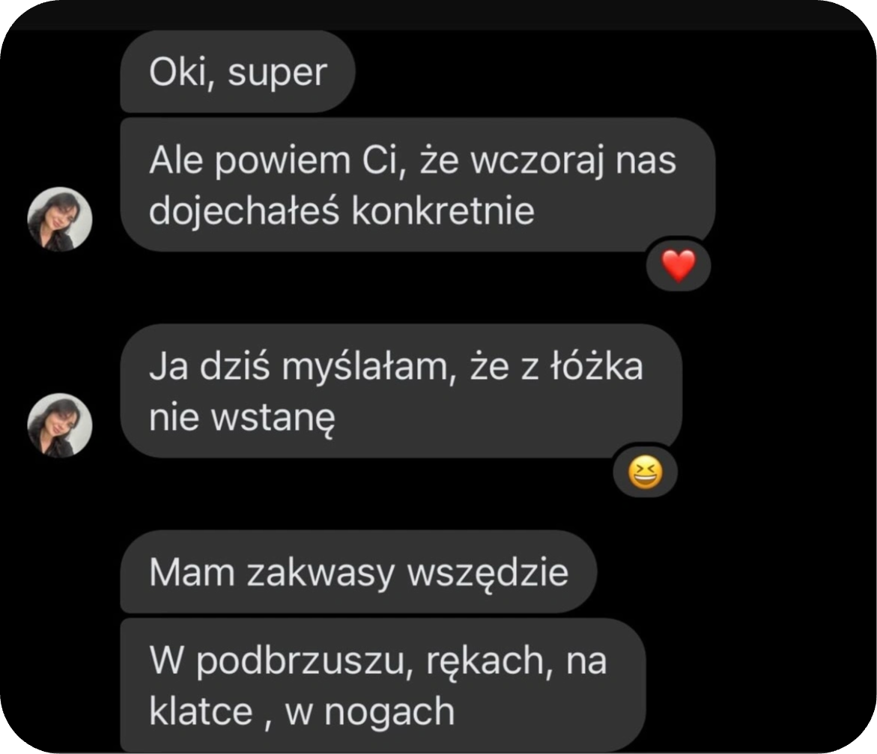
Task: Select the 'Ale powiem Ci' message bubble
Action: coord(418,185)
